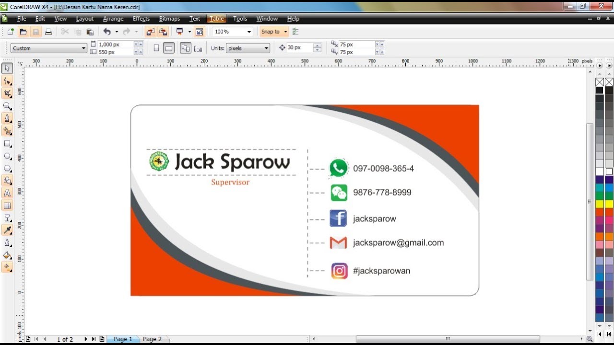Click the #jacksparowan text

tap(381, 271)
